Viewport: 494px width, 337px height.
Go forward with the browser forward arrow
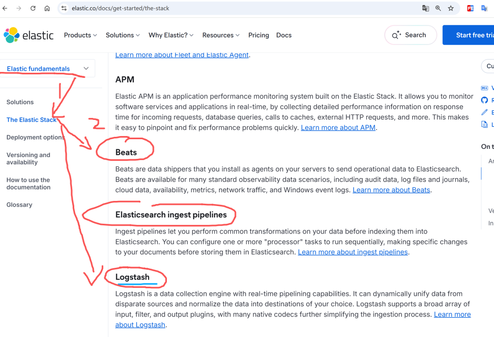[19, 8]
